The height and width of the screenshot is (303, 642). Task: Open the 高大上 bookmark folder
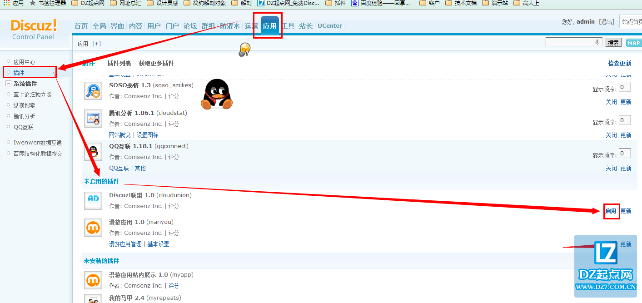coord(526,3)
